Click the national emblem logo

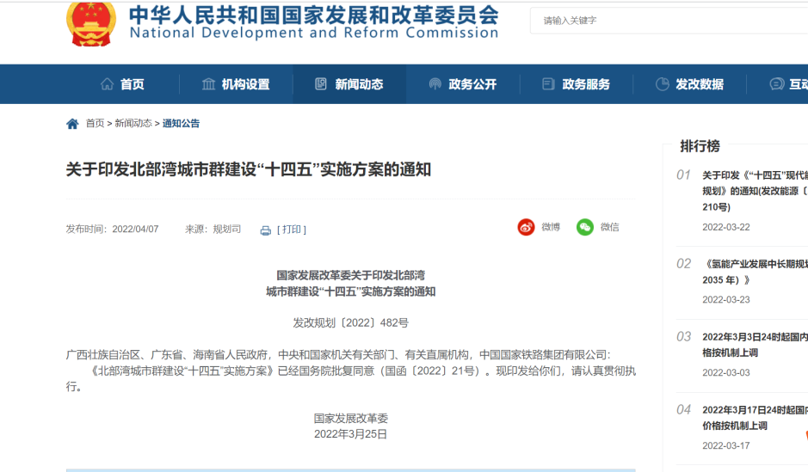tap(90, 21)
